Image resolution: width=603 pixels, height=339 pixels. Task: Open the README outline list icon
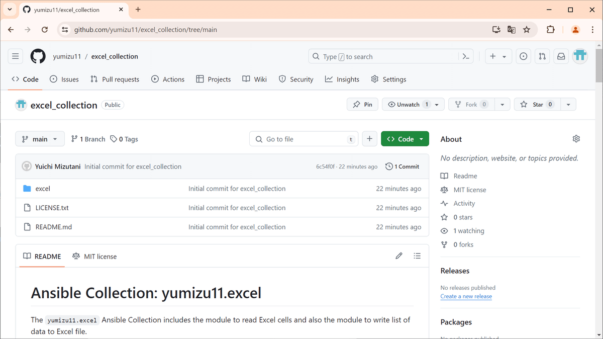(417, 256)
